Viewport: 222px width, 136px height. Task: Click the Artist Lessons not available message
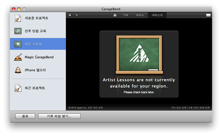click(x=139, y=83)
